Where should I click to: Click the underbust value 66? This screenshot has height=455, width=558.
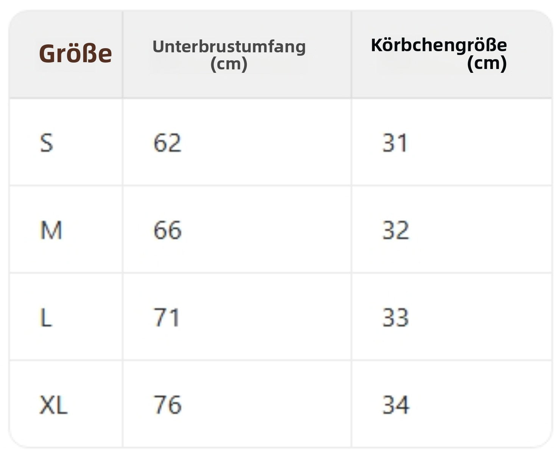pos(167,230)
